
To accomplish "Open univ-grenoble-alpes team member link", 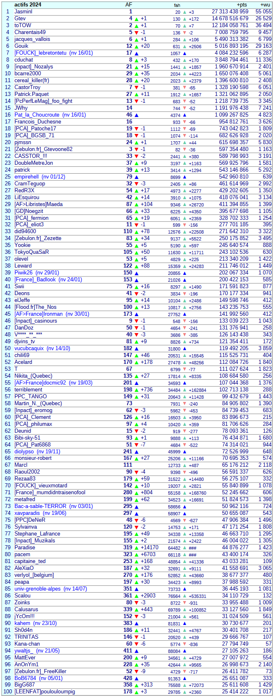I will coord(38,589).
